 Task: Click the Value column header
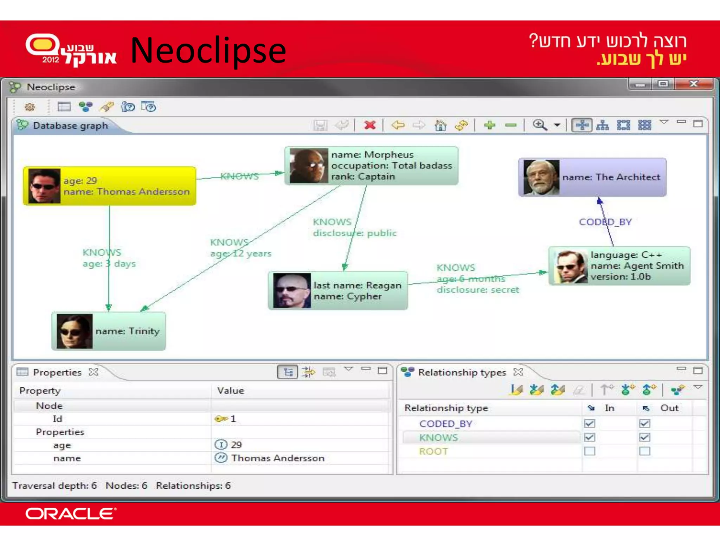pos(301,391)
